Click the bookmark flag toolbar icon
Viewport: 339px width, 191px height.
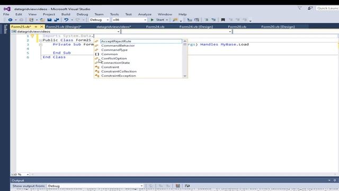pos(223,20)
